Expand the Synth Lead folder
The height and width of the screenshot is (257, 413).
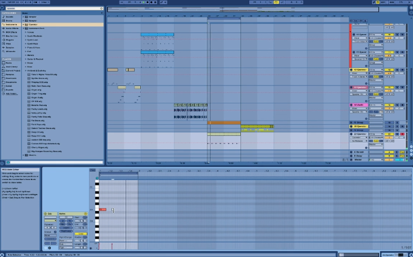click(x=25, y=40)
